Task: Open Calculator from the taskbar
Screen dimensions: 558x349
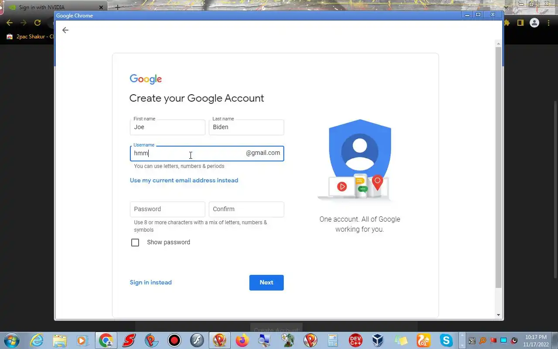Action: click(333, 340)
